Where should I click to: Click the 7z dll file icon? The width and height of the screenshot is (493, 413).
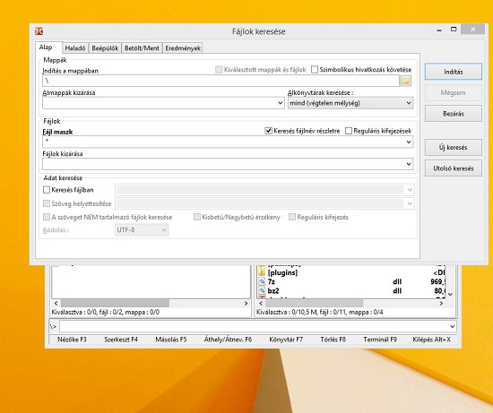(262, 281)
